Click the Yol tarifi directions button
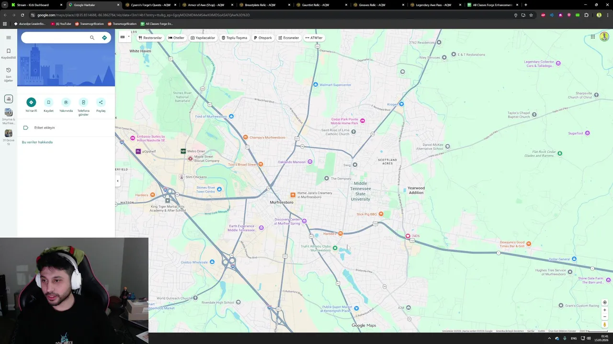613x344 pixels. point(31,102)
